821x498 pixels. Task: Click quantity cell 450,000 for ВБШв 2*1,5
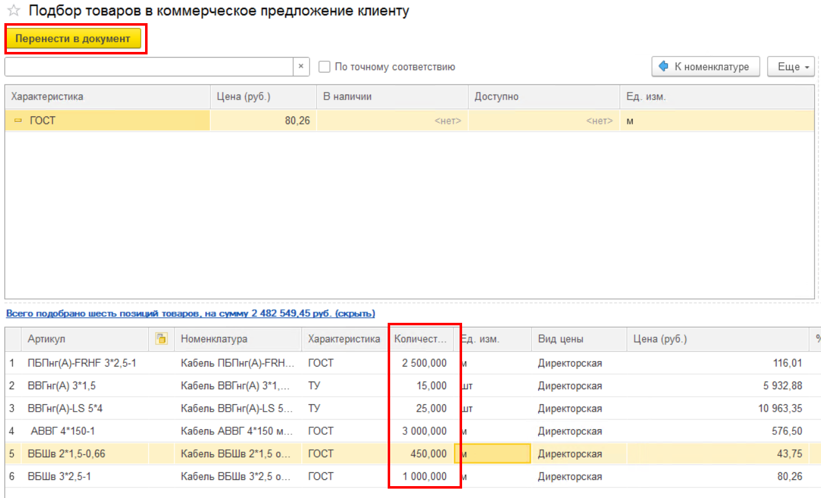[421, 454]
